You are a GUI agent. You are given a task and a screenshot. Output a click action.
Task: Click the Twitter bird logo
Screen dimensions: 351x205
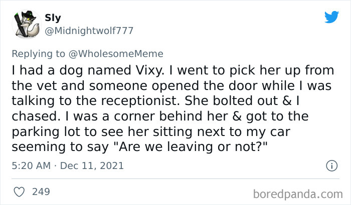click(331, 17)
